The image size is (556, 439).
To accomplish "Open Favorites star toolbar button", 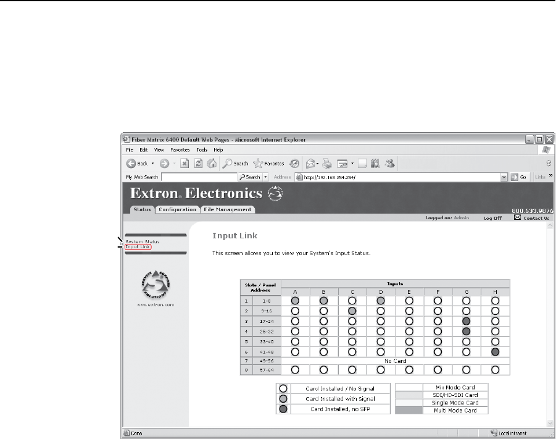I will pyautogui.click(x=268, y=164).
